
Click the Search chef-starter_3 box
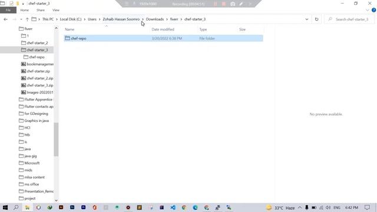click(x=349, y=19)
